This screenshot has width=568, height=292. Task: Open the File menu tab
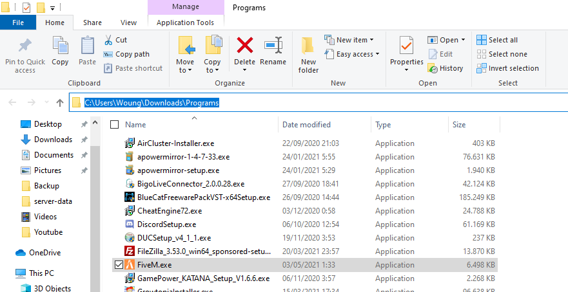click(18, 23)
